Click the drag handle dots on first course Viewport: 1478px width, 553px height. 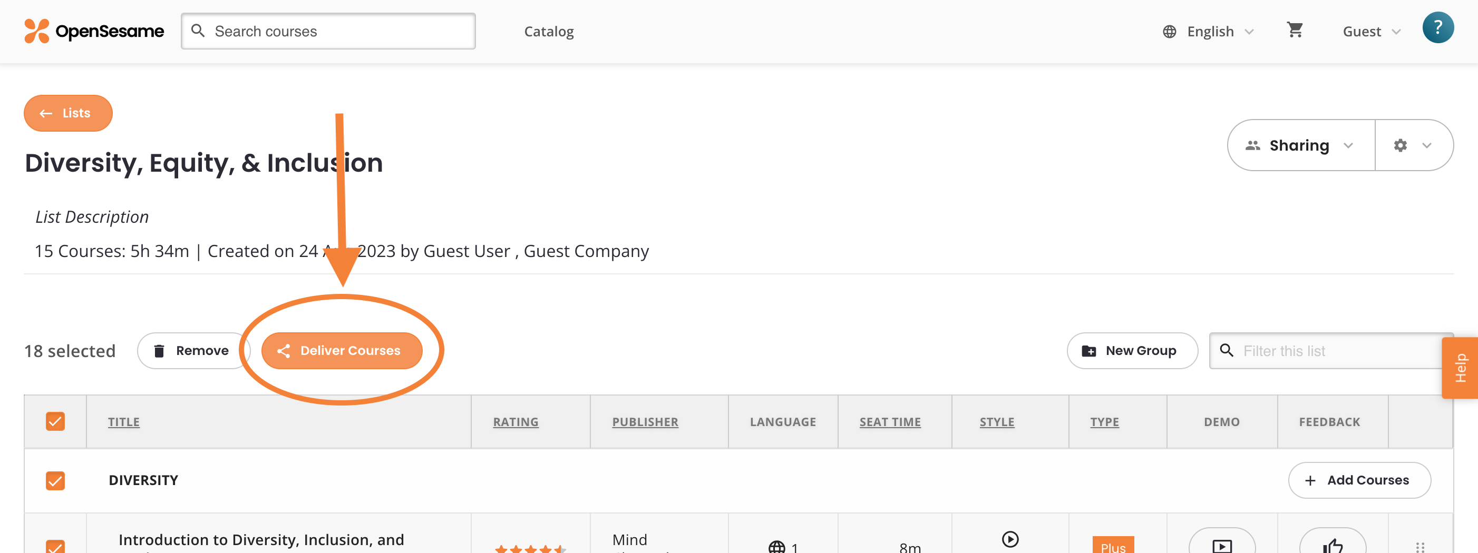click(1420, 547)
